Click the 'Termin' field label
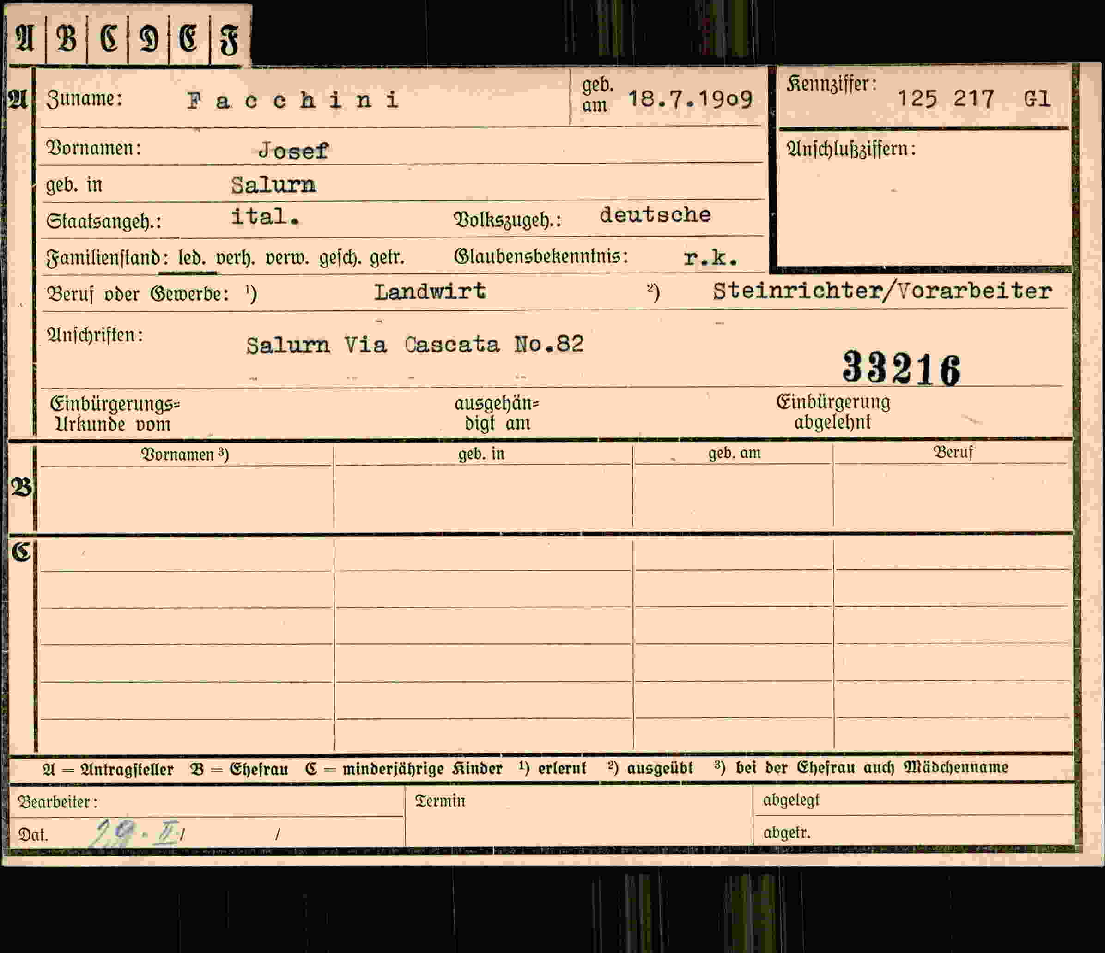This screenshot has height=953, width=1105. 440,801
